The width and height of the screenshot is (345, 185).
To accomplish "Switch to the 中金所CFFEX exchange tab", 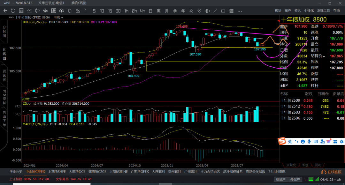I will [35, 172].
